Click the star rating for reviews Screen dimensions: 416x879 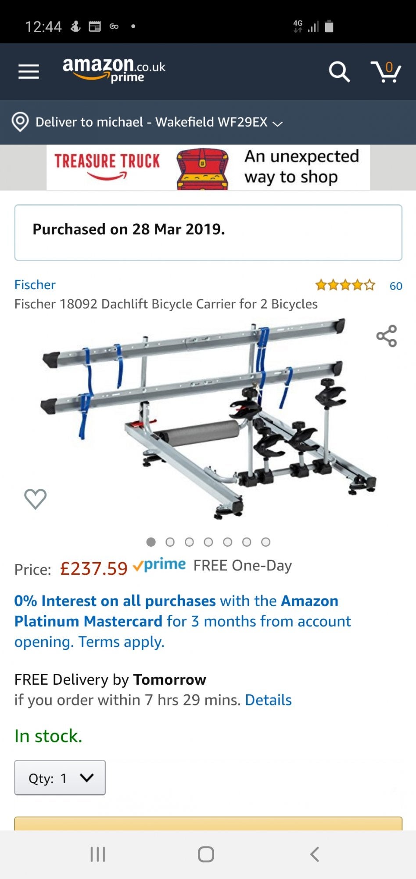coord(345,285)
